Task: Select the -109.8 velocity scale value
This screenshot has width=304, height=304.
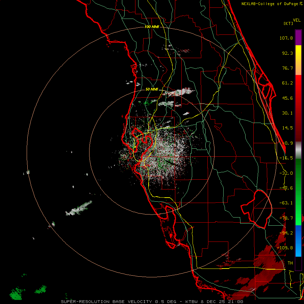Action: (285, 248)
